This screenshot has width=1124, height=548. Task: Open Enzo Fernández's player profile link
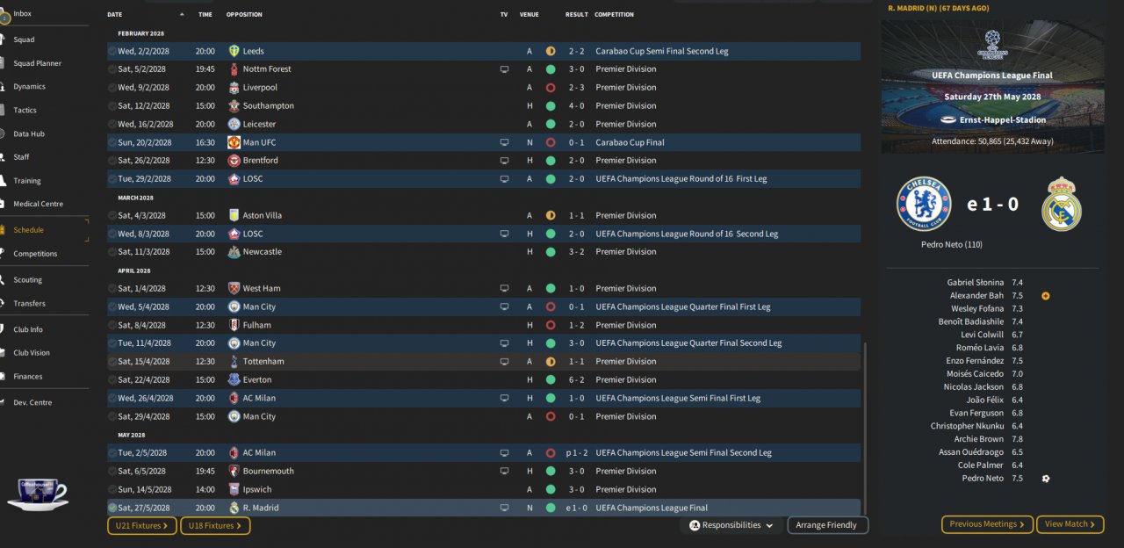pyautogui.click(x=974, y=361)
